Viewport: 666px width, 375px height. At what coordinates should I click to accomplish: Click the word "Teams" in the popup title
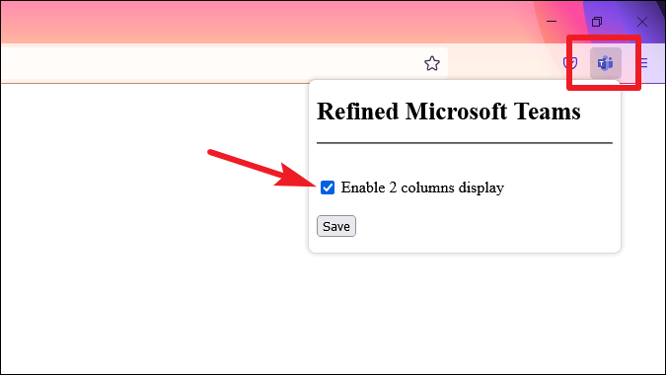(547, 112)
